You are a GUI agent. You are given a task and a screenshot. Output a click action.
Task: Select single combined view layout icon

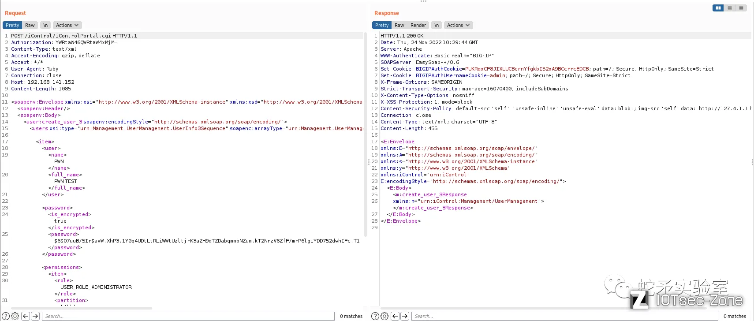point(741,8)
